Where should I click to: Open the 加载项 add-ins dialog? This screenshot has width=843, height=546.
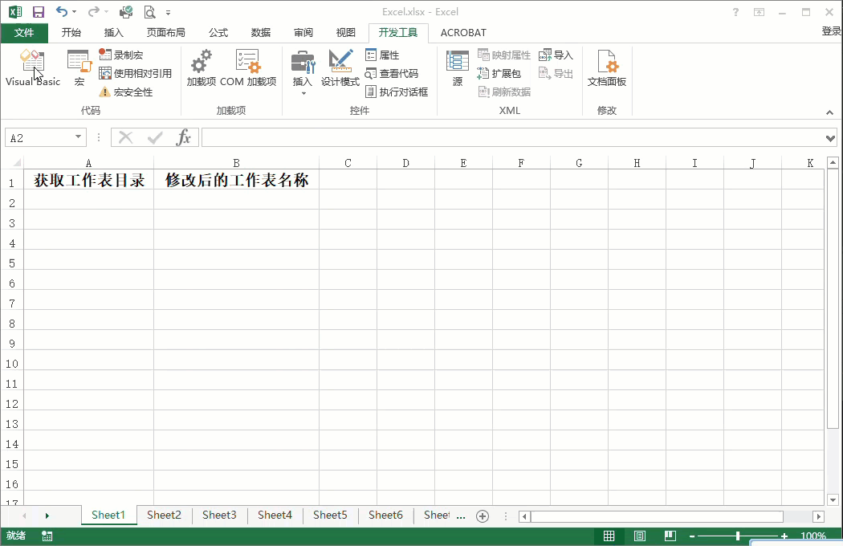pos(201,67)
